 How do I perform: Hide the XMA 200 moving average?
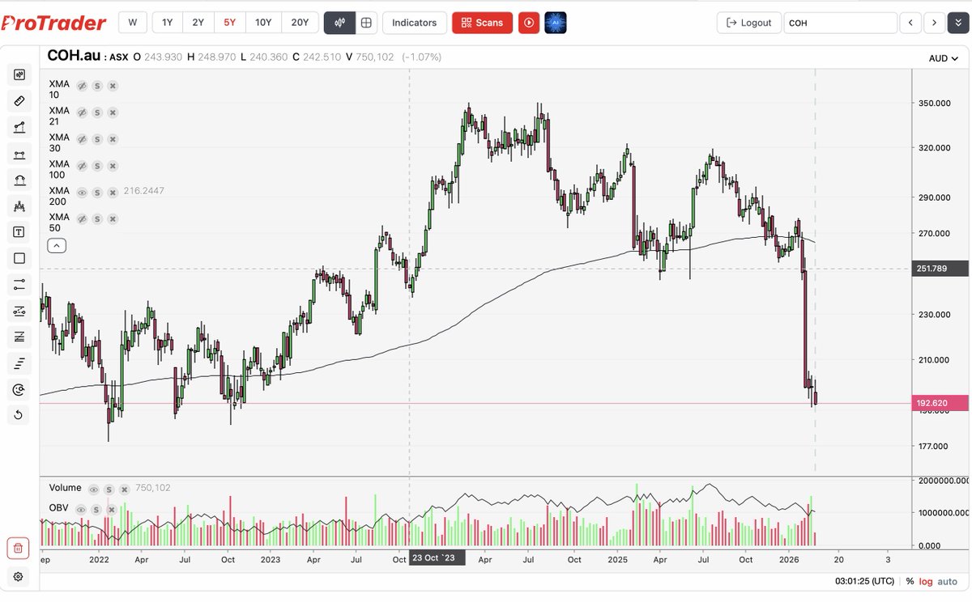click(x=81, y=192)
